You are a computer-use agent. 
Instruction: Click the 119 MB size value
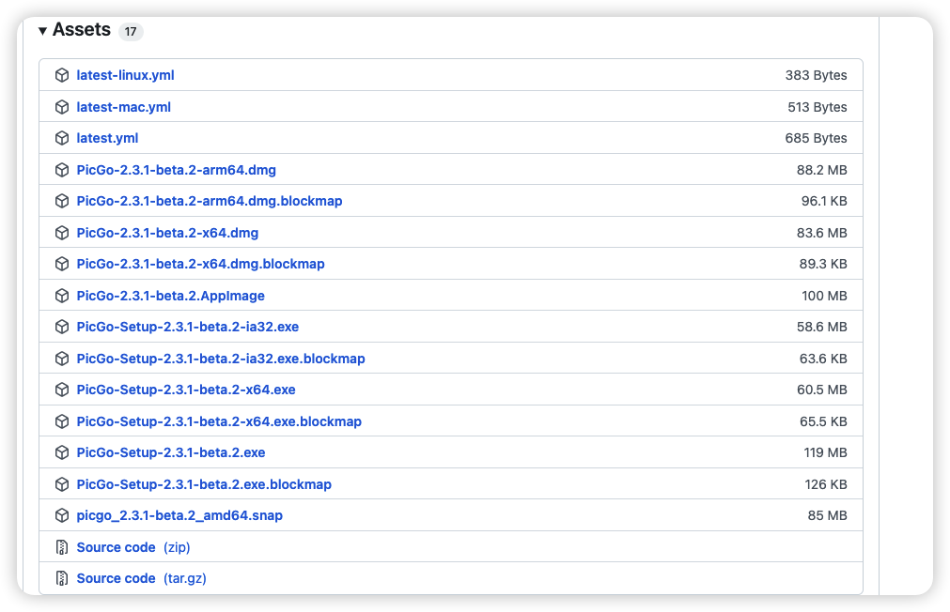coord(826,452)
